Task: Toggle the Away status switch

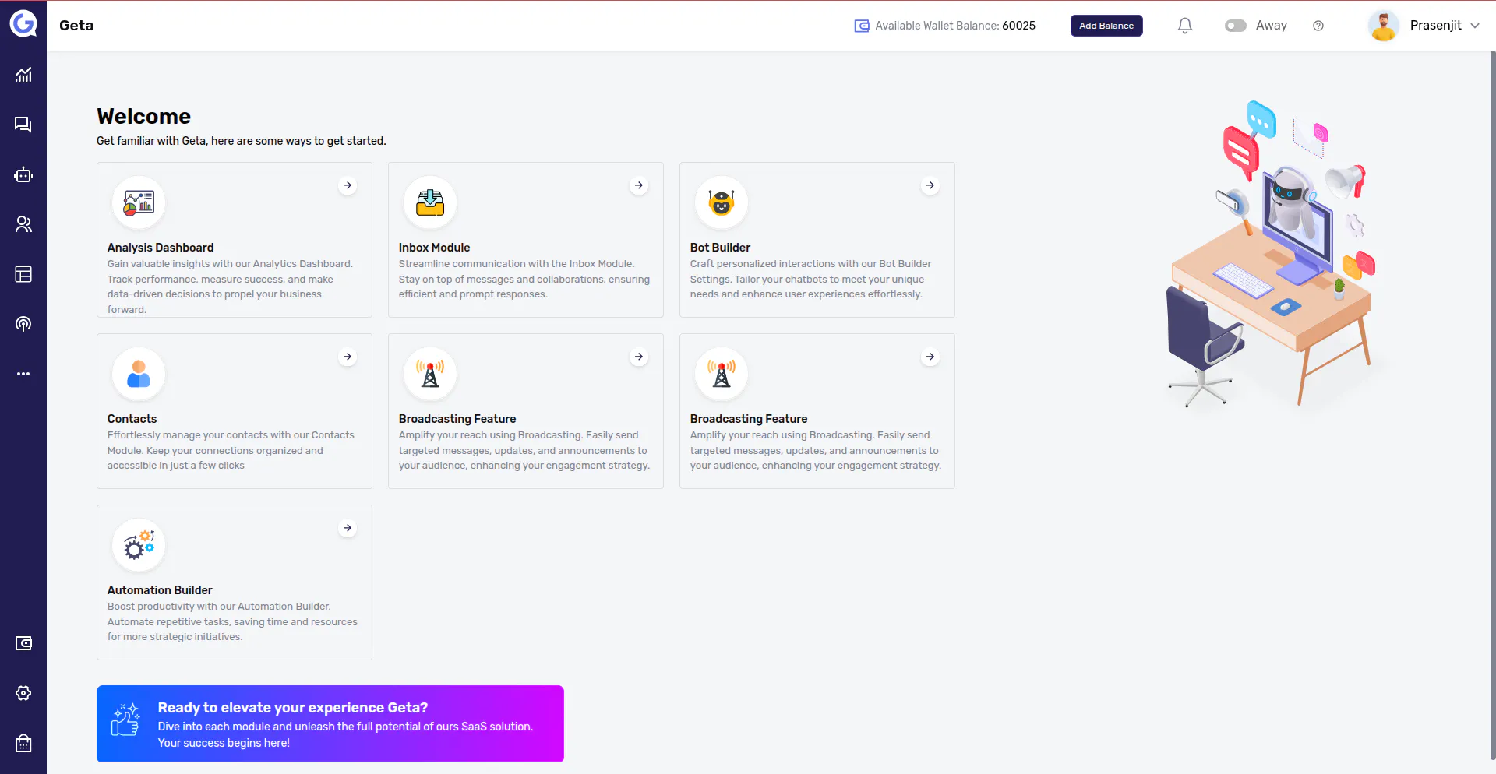Action: 1235,26
